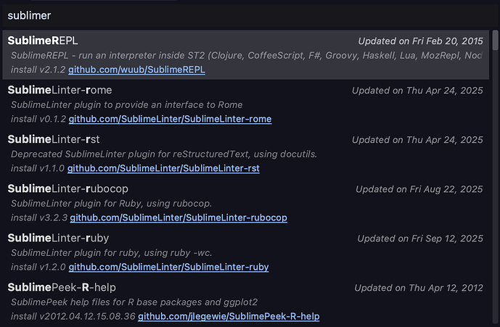The width and height of the screenshot is (500, 327).
Task: Open the github.com/SublimeLinter/SublimeLinter-rubocop link
Action: click(179, 218)
